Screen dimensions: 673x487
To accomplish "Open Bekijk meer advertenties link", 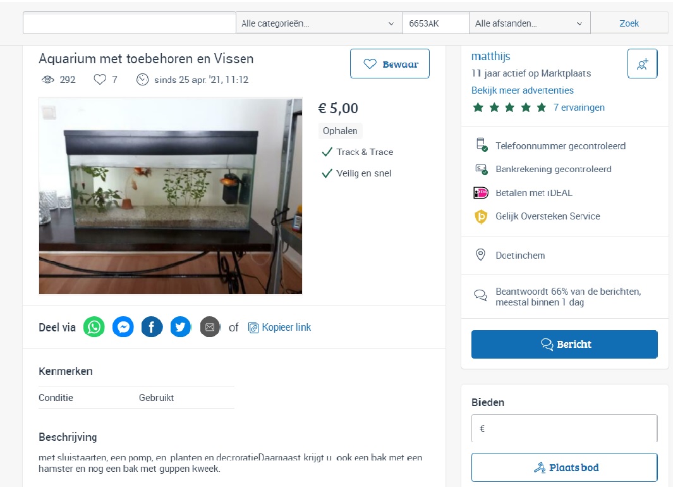I will click(x=523, y=90).
